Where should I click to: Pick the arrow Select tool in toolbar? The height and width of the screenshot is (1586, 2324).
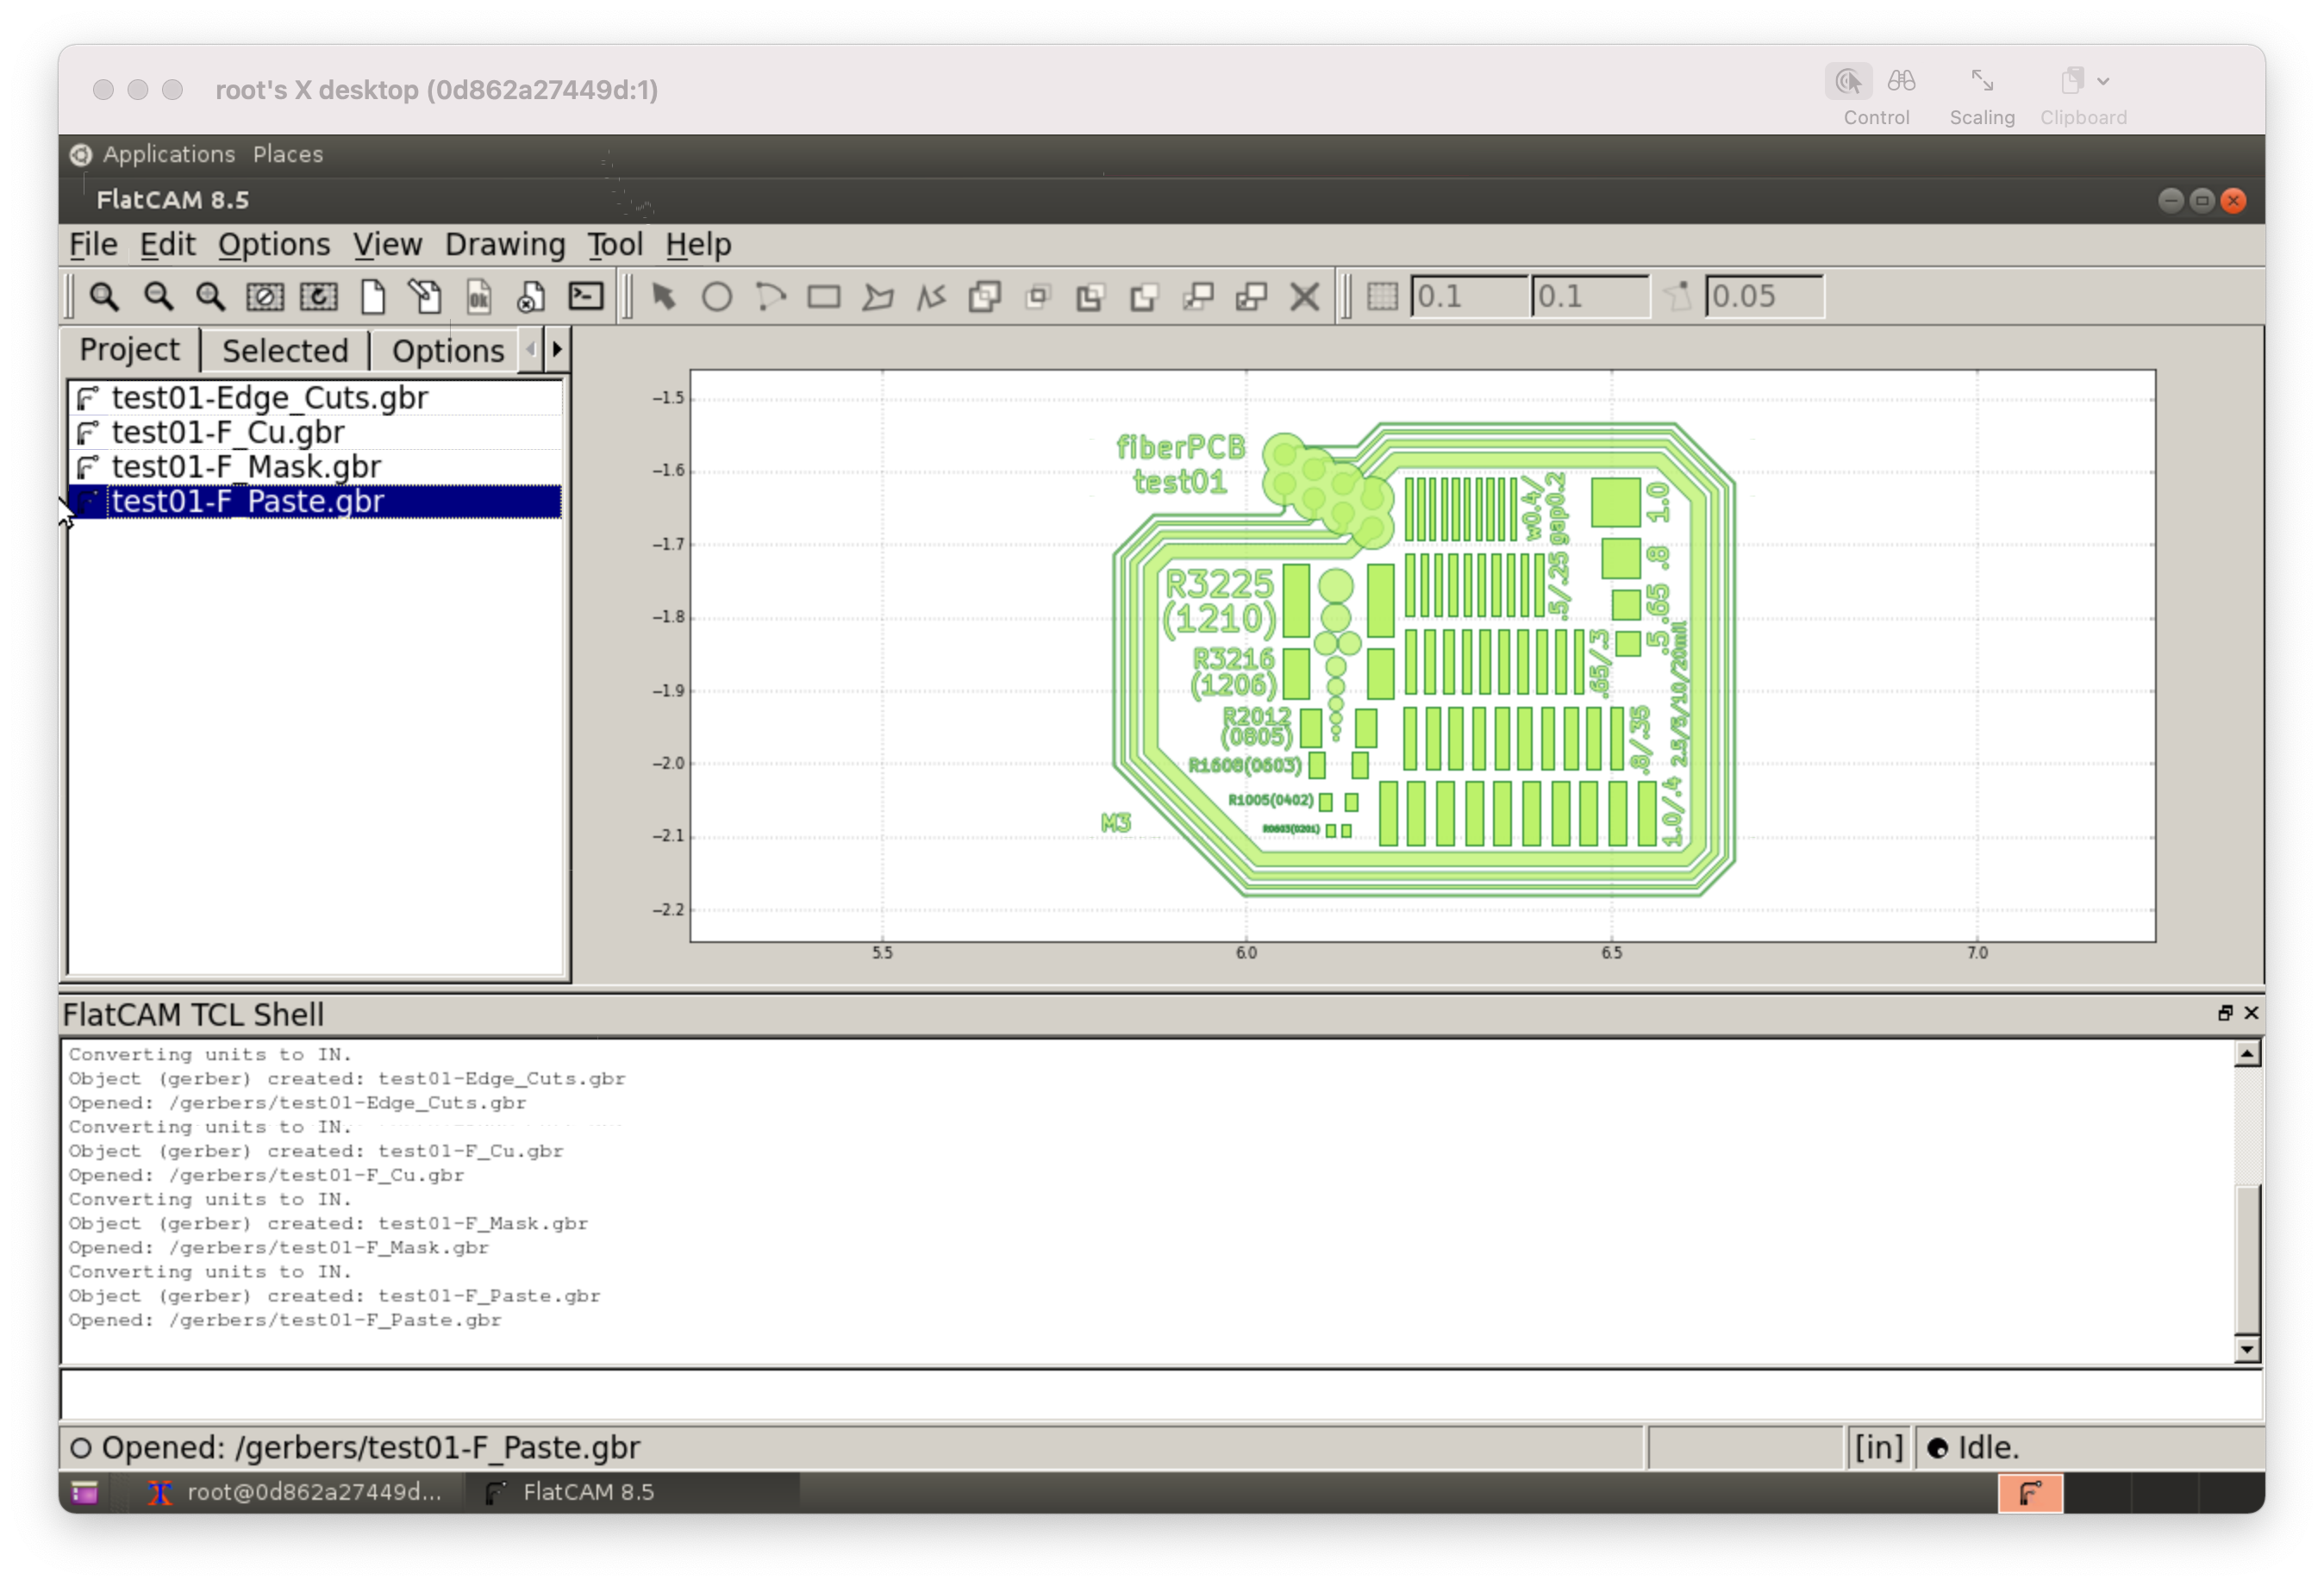(663, 297)
